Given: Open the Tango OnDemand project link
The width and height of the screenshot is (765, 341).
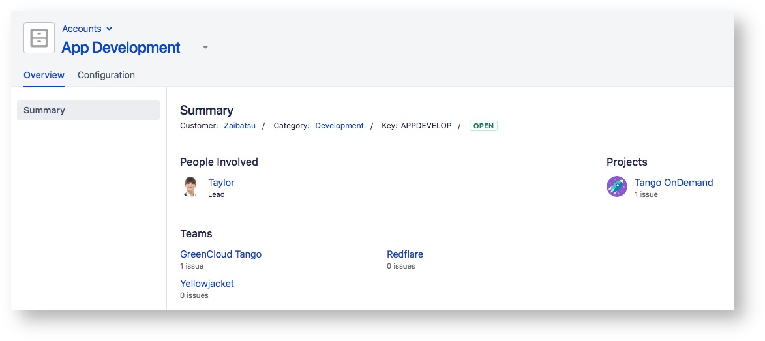Looking at the screenshot, I should [x=674, y=183].
